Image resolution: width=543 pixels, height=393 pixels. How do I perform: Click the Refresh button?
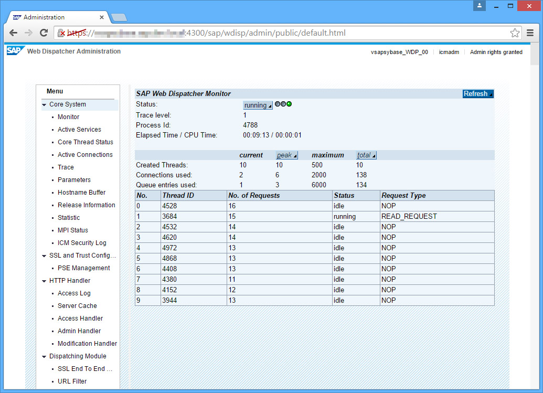[477, 93]
